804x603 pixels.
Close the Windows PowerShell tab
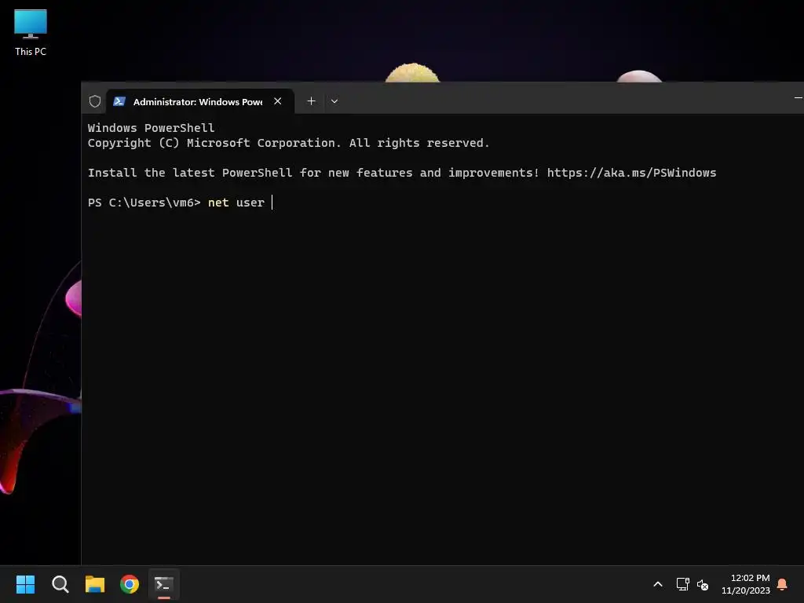[x=277, y=101]
